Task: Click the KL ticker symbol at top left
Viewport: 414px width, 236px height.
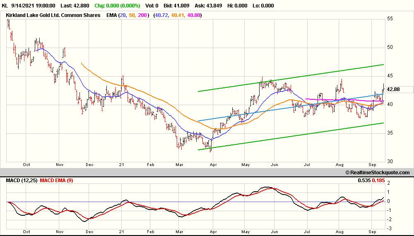Action: click(5, 6)
